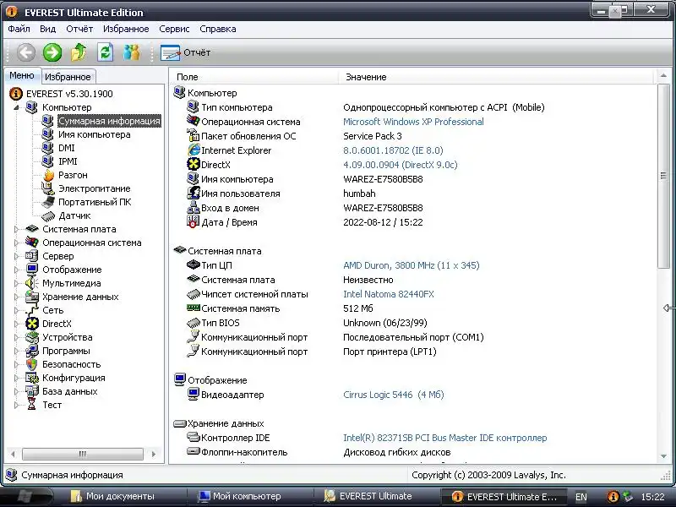Expand the Системная плата tree node

pyautogui.click(x=16, y=229)
